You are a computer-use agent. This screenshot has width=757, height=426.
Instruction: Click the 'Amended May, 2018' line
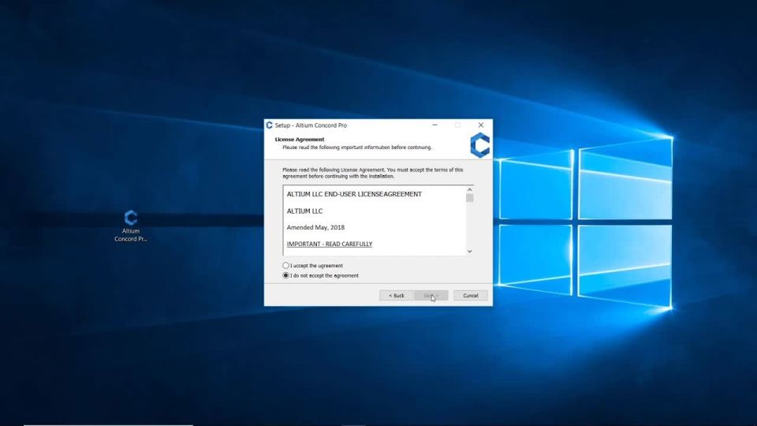[x=315, y=227]
